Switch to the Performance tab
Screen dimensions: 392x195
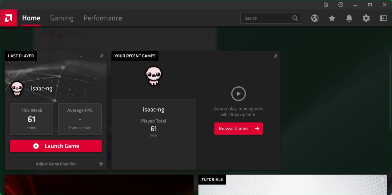click(x=103, y=18)
